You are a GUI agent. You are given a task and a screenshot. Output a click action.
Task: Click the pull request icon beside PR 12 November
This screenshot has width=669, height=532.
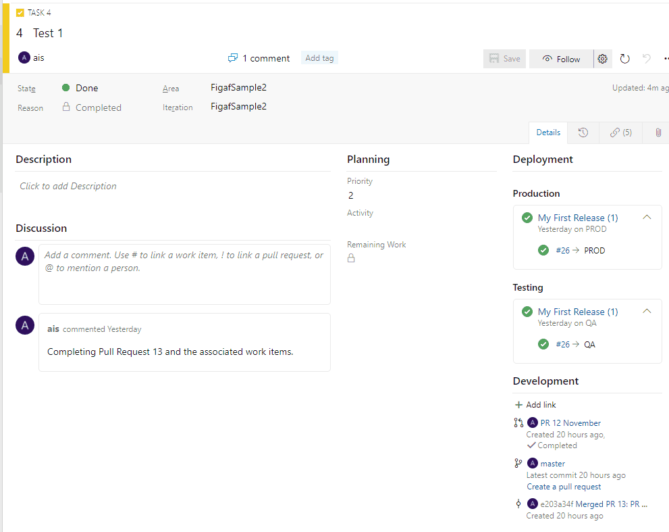pyautogui.click(x=518, y=422)
